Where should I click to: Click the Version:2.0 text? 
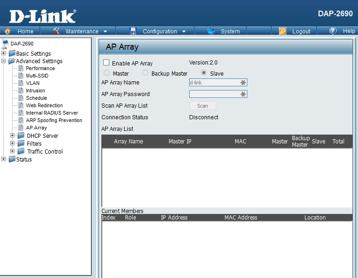point(203,63)
